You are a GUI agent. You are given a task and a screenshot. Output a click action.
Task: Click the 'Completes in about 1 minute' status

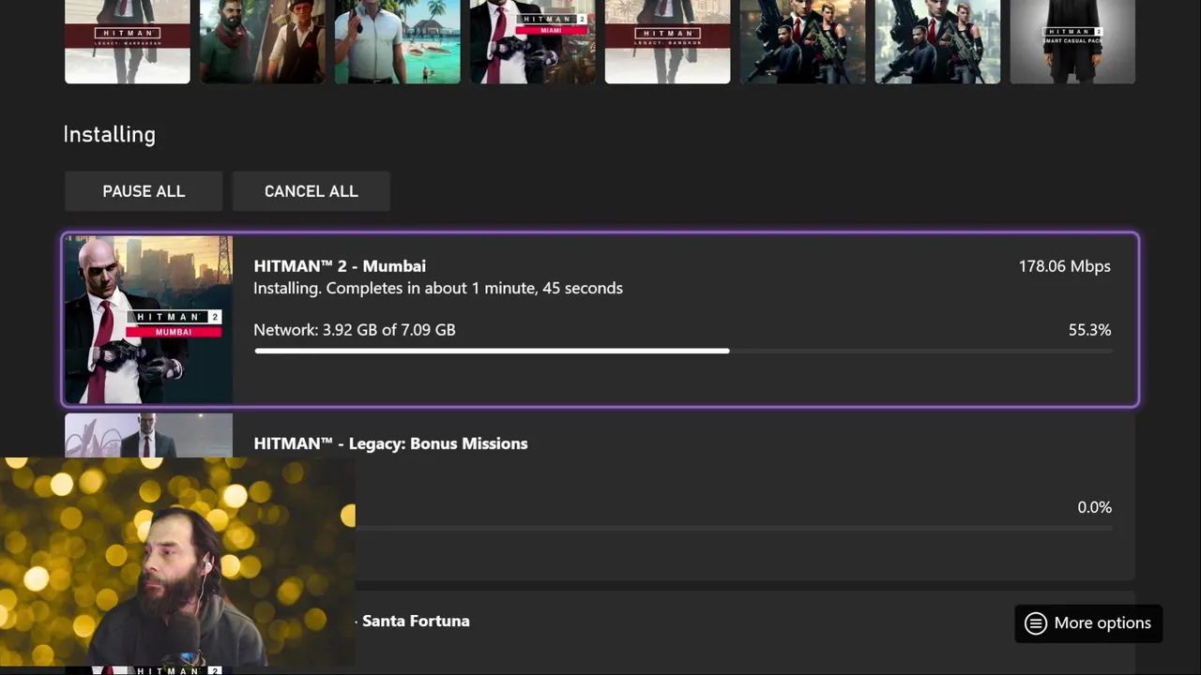pyautogui.click(x=438, y=288)
